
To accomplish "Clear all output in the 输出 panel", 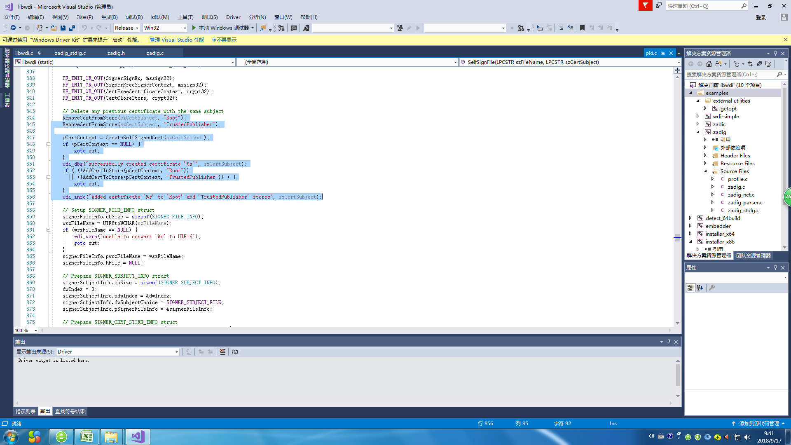I will click(223, 351).
